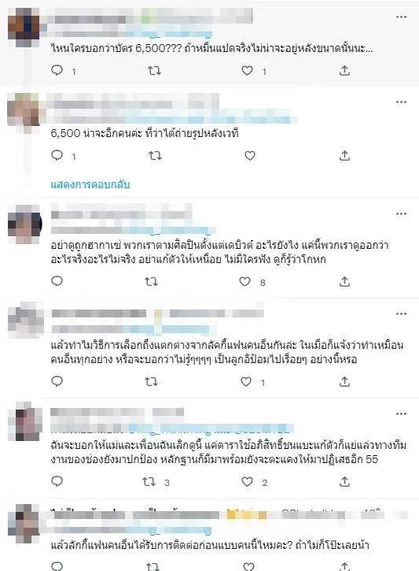
Task: Open more options on the first tweet
Action: tap(401, 17)
